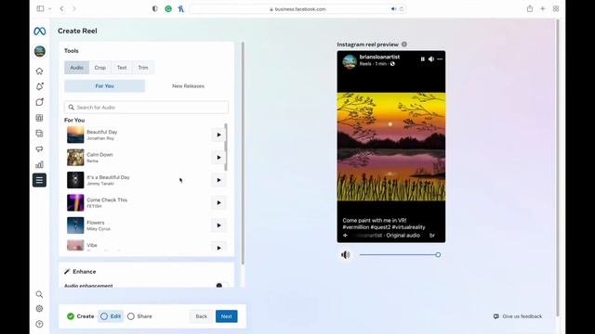
Task: Toggle the Audio enhancement switch
Action: [x=221, y=286]
